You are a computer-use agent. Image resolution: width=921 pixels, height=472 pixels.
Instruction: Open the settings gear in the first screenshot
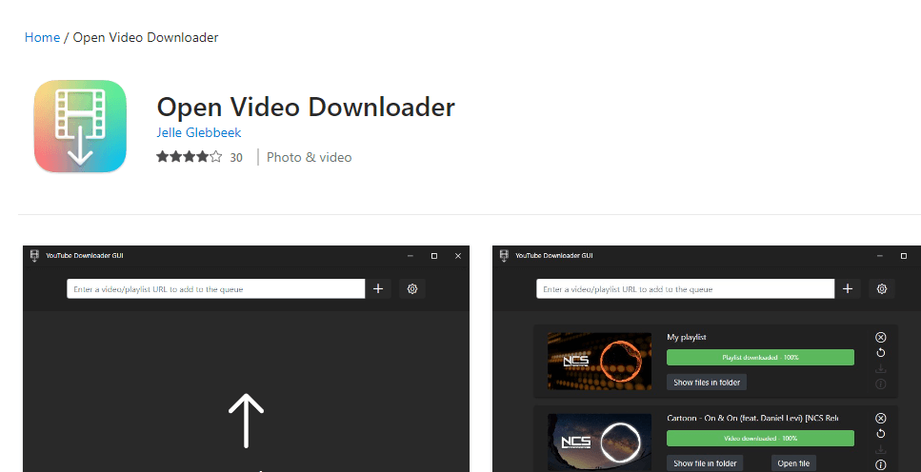[412, 289]
